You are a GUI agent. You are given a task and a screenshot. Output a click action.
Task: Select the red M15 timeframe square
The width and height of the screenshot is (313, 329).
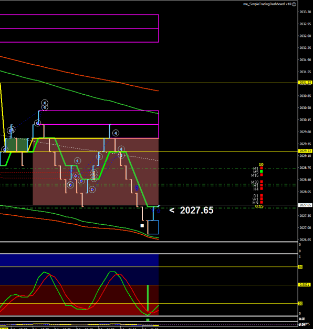[262, 175]
